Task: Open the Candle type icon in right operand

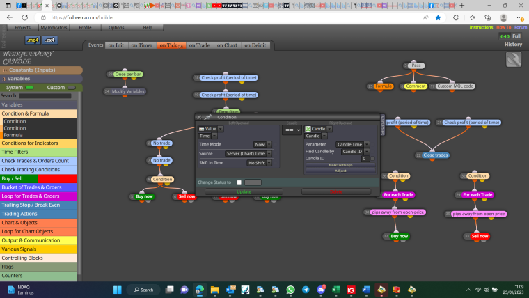Action: (308, 129)
